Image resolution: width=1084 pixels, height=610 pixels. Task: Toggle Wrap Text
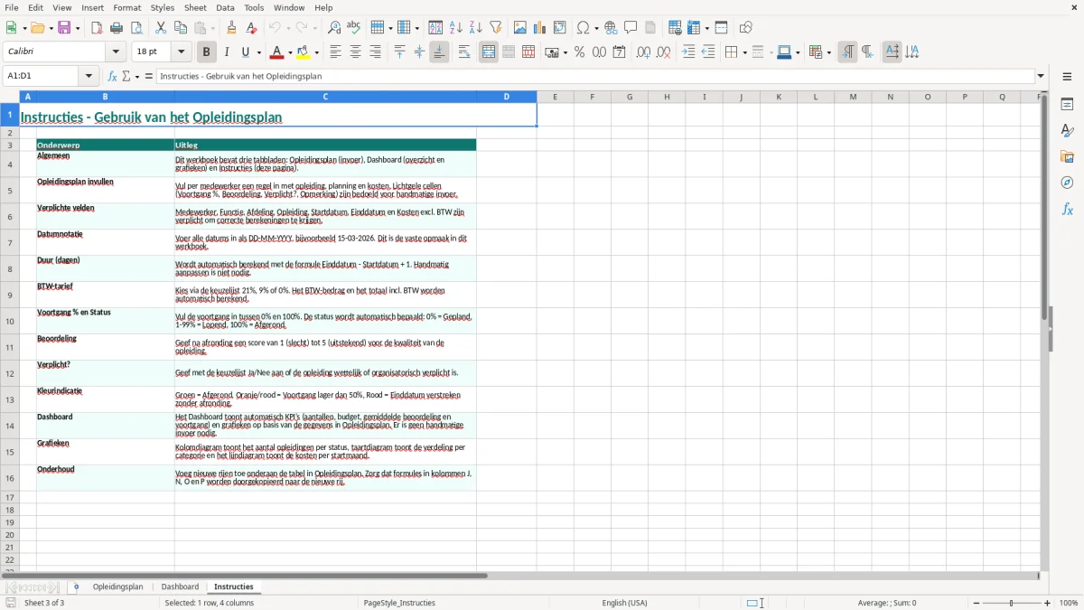pos(464,52)
